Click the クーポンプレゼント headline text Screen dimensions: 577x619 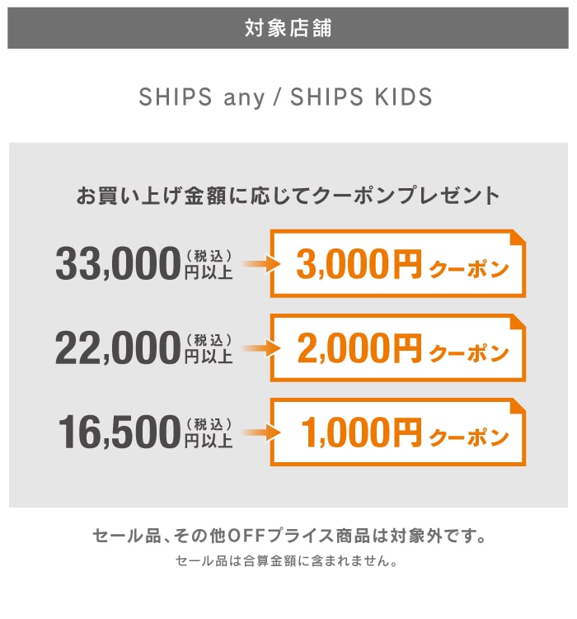(x=288, y=197)
